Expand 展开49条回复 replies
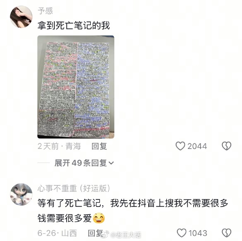Screen dimensions: 242x241 (84, 163)
